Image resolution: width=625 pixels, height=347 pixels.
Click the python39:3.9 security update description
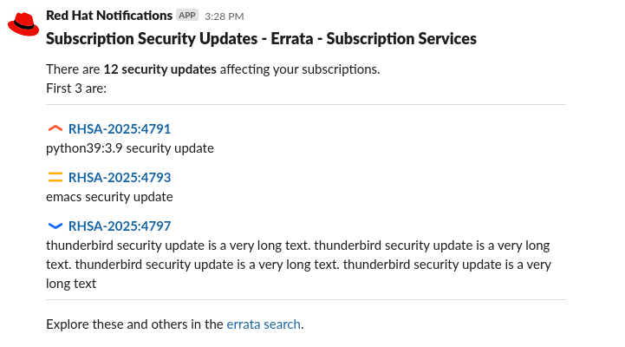click(x=130, y=147)
